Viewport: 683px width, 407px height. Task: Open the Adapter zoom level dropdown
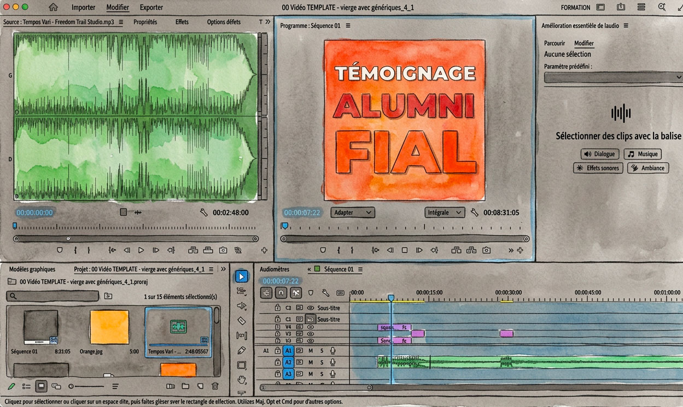click(x=353, y=213)
